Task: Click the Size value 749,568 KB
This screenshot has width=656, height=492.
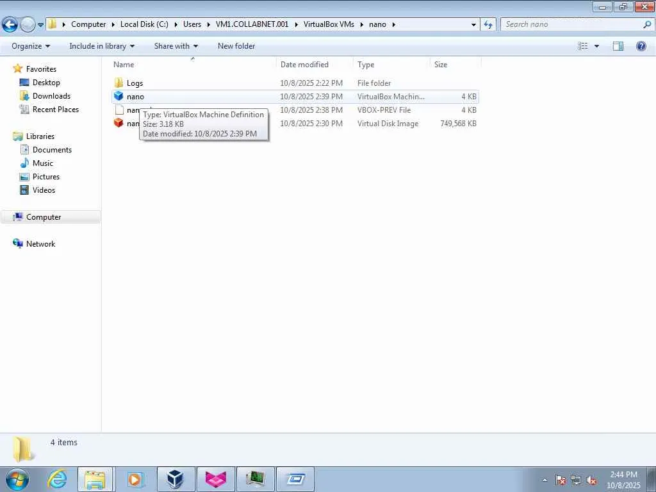Action: click(x=458, y=124)
